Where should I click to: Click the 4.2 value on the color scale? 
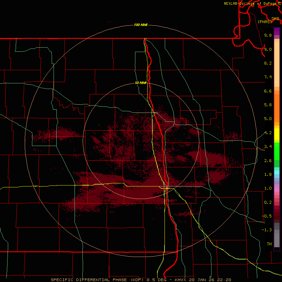point(268,133)
